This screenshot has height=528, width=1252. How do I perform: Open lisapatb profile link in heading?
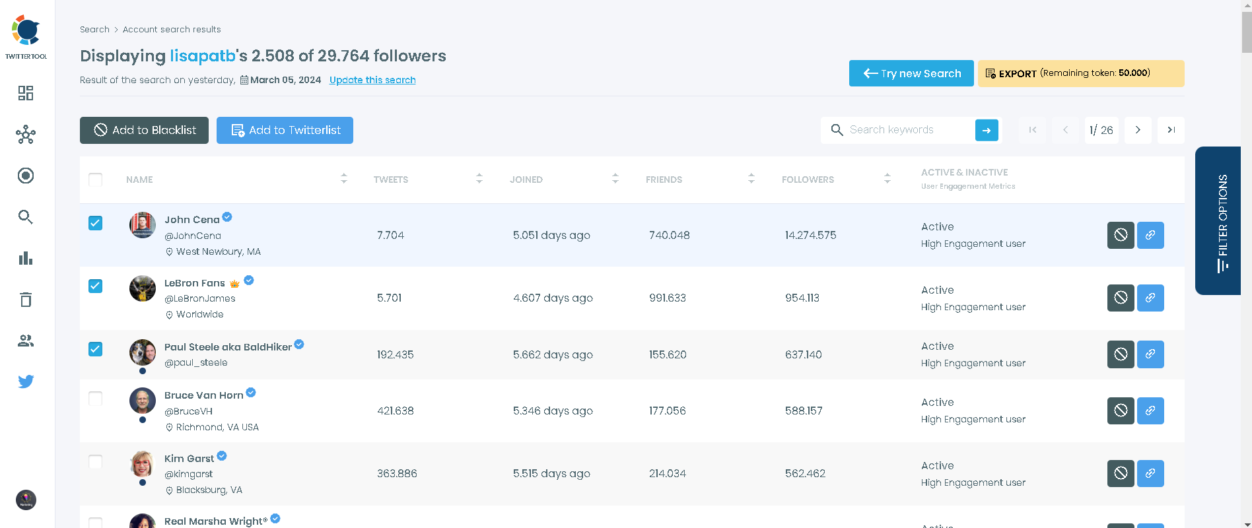tap(203, 56)
